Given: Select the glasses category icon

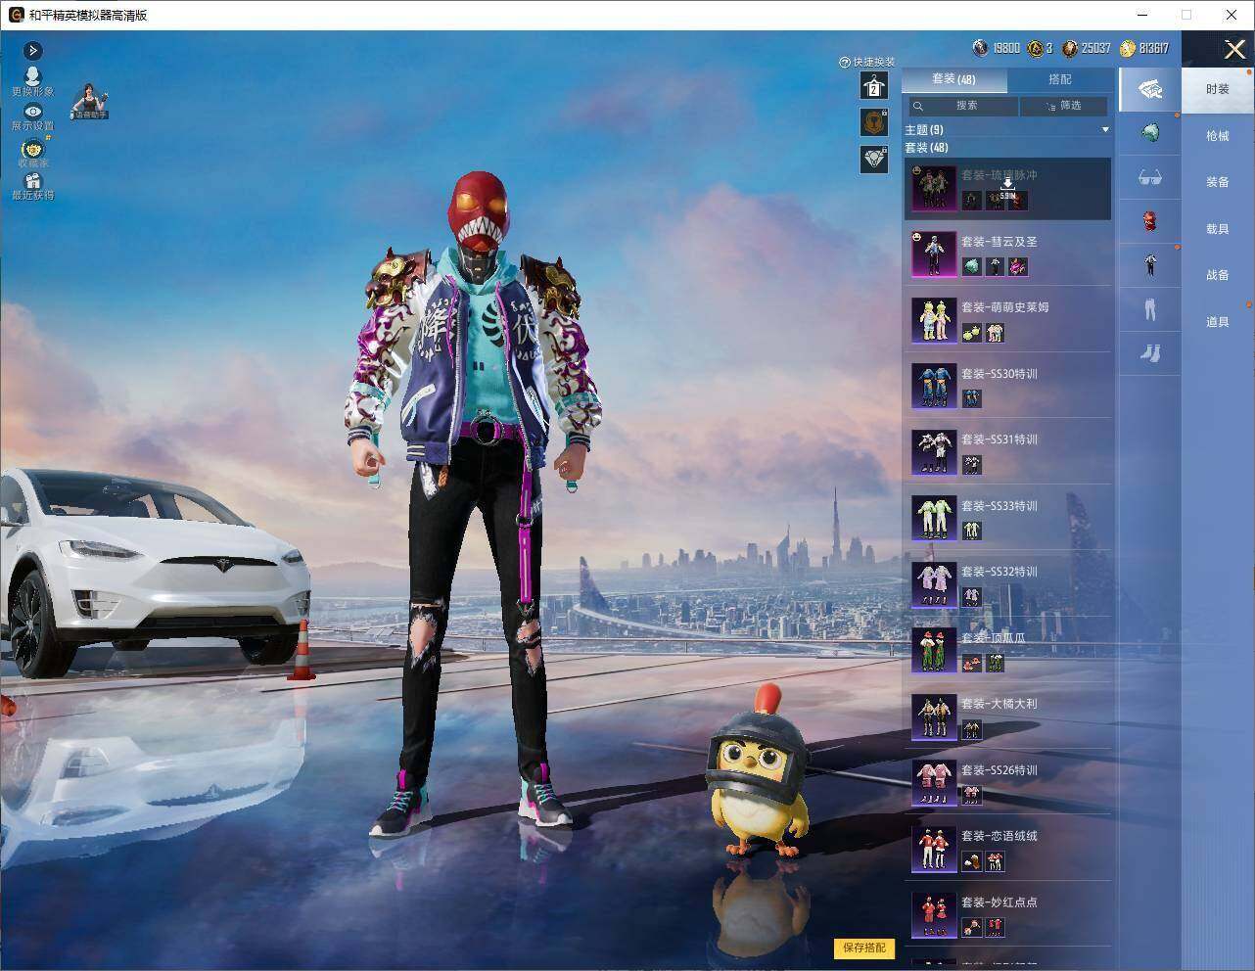Looking at the screenshot, I should click(1149, 177).
